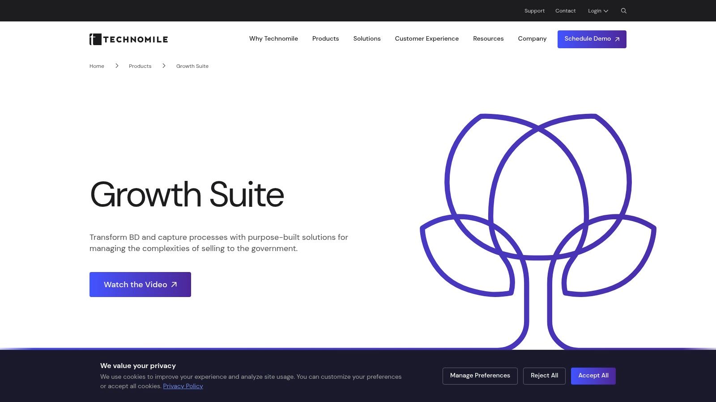716x402 pixels.
Task: Accept all cookies
Action: [593, 376]
